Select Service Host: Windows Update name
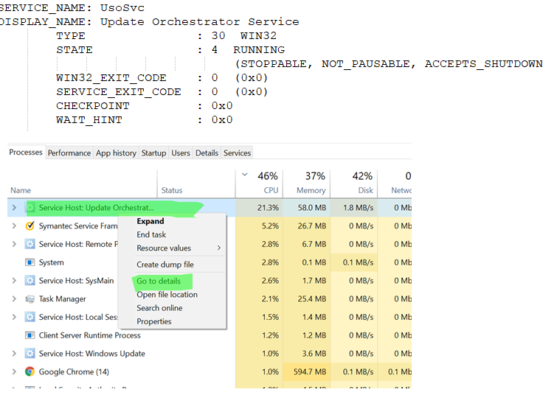This screenshot has width=543, height=395. 91,354
